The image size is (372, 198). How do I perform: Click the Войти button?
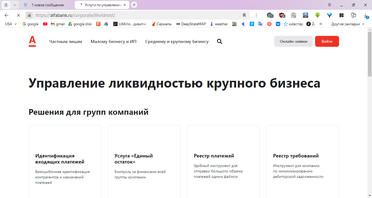(x=327, y=41)
